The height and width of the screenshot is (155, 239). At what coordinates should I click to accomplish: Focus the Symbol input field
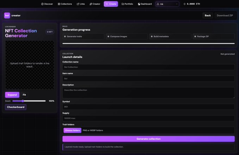149,107
